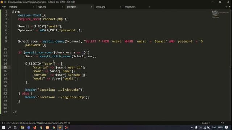Click the "surname" key on line 17
232x130 pixels.
point(40,75)
